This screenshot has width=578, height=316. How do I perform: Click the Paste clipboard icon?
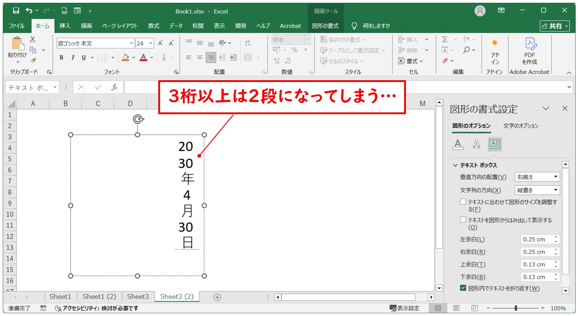click(18, 43)
